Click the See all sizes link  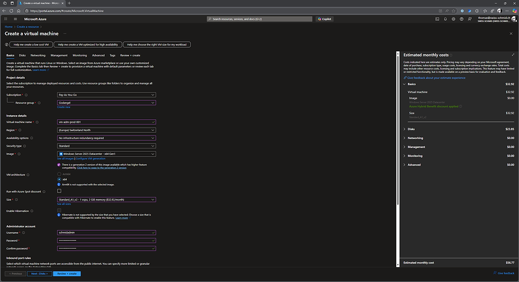[x=64, y=204]
